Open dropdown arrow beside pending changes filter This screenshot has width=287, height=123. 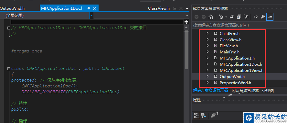tap(226, 17)
